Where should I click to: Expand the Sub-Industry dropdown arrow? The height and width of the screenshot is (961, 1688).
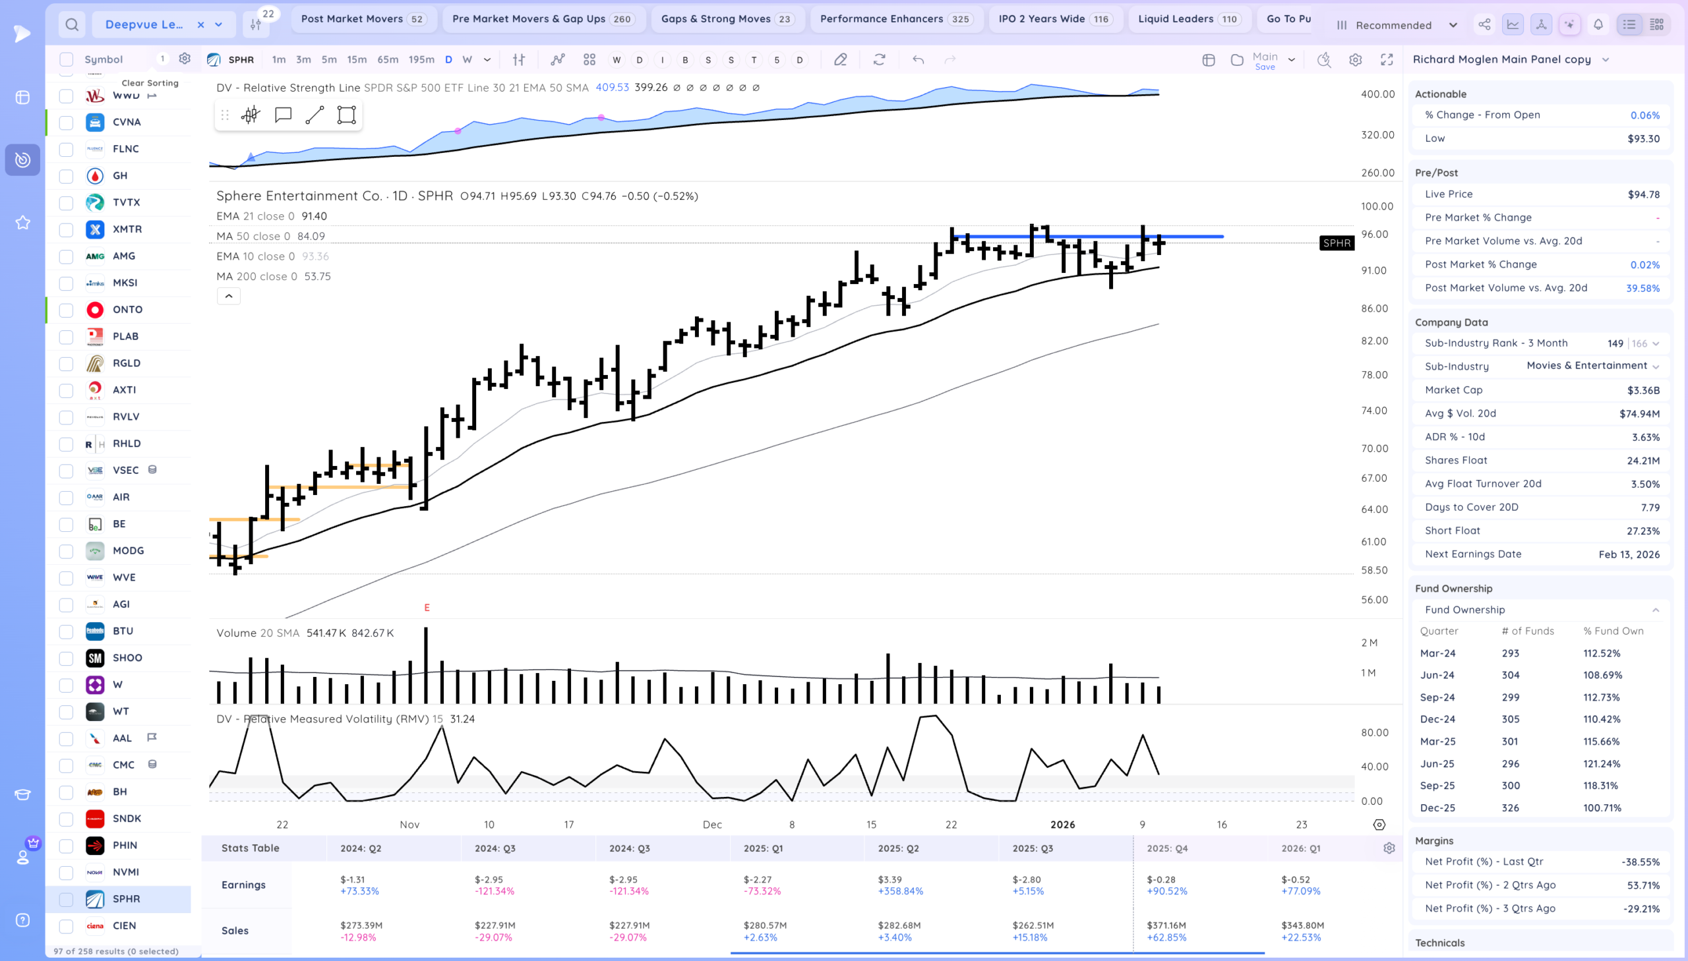[x=1656, y=366]
